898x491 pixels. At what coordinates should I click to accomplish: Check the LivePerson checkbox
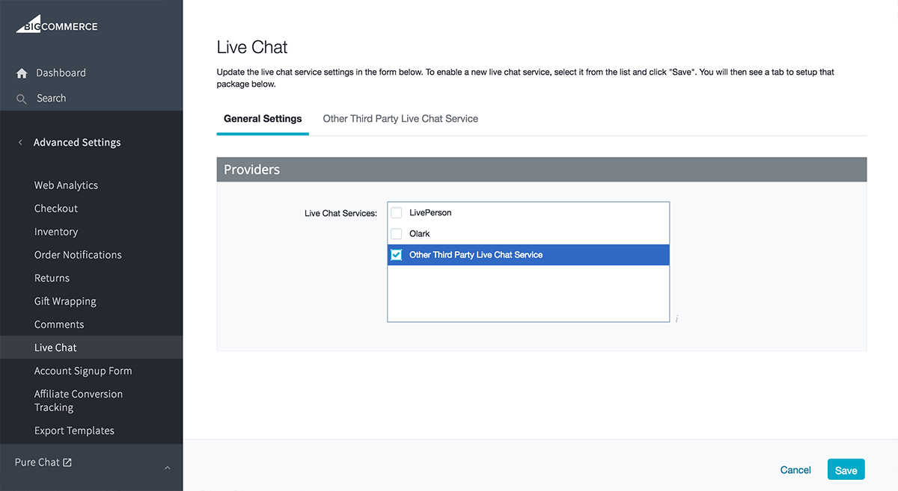(x=397, y=213)
